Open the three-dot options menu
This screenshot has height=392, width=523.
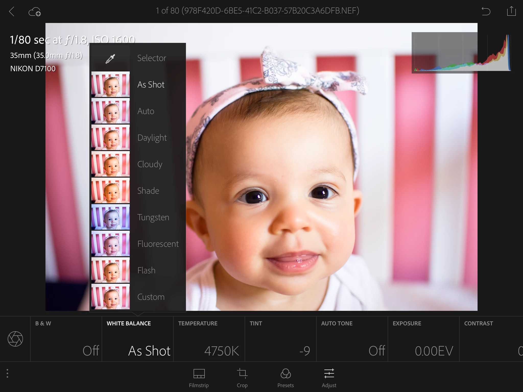coord(7,373)
